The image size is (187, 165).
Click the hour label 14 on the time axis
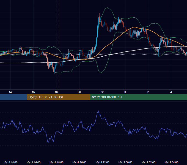[10, 92]
